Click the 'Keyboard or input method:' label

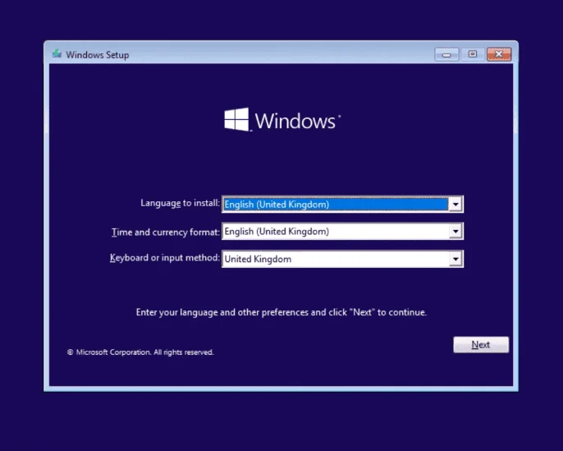point(165,258)
